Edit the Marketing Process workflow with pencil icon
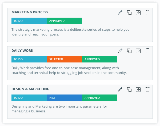The width and height of the screenshot is (160, 126). coord(120,13)
